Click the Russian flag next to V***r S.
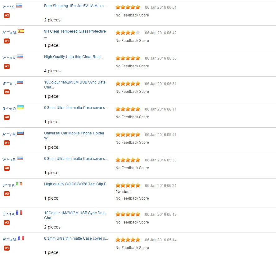Image resolution: width=276 pixels, height=258 pixels. [x=19, y=6]
